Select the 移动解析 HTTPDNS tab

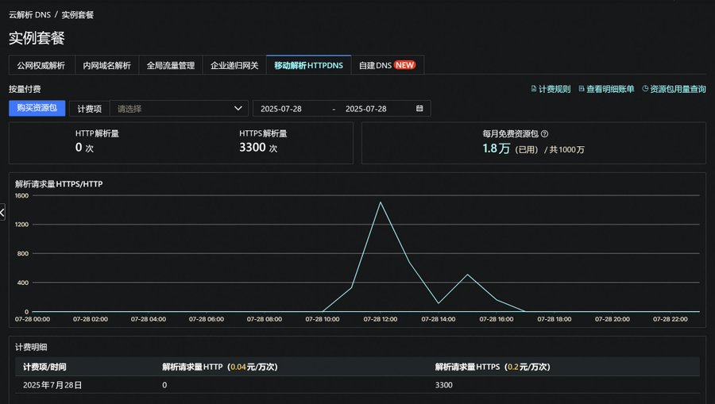click(x=308, y=66)
